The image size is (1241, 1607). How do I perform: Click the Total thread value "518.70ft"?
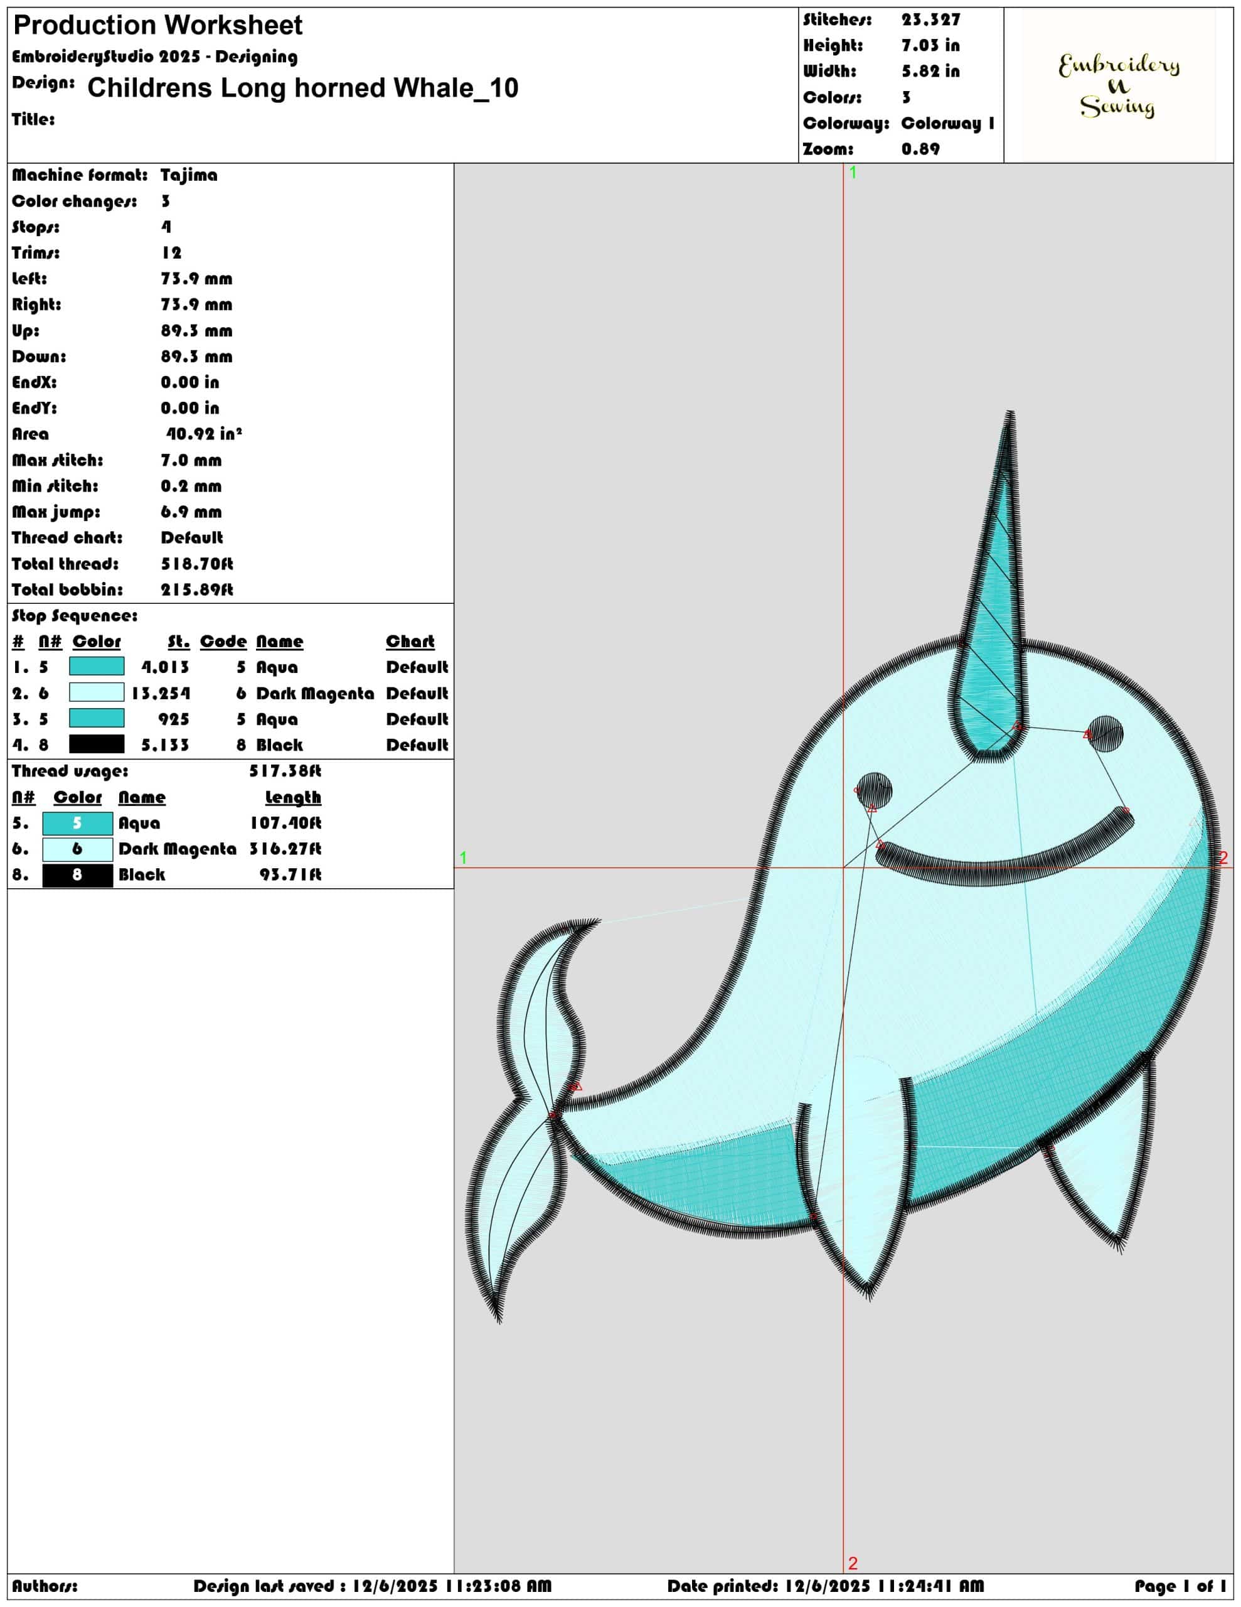click(x=197, y=564)
